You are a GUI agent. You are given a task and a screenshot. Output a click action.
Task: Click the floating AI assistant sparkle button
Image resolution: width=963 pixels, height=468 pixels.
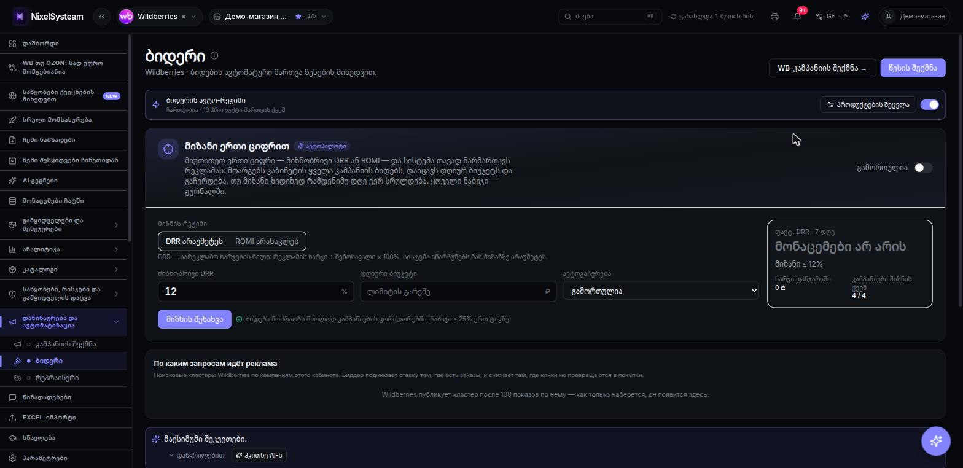pyautogui.click(x=936, y=441)
